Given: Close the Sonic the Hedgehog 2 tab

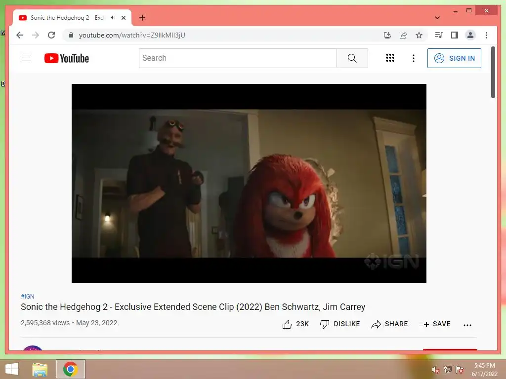Looking at the screenshot, I should [x=123, y=18].
